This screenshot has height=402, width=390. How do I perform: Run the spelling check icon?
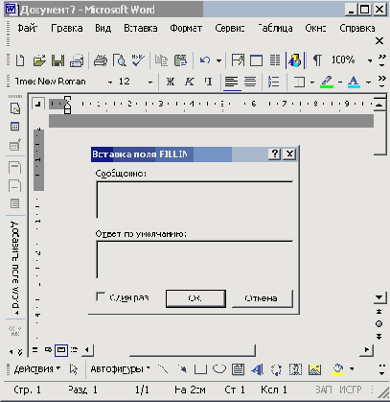[138, 60]
